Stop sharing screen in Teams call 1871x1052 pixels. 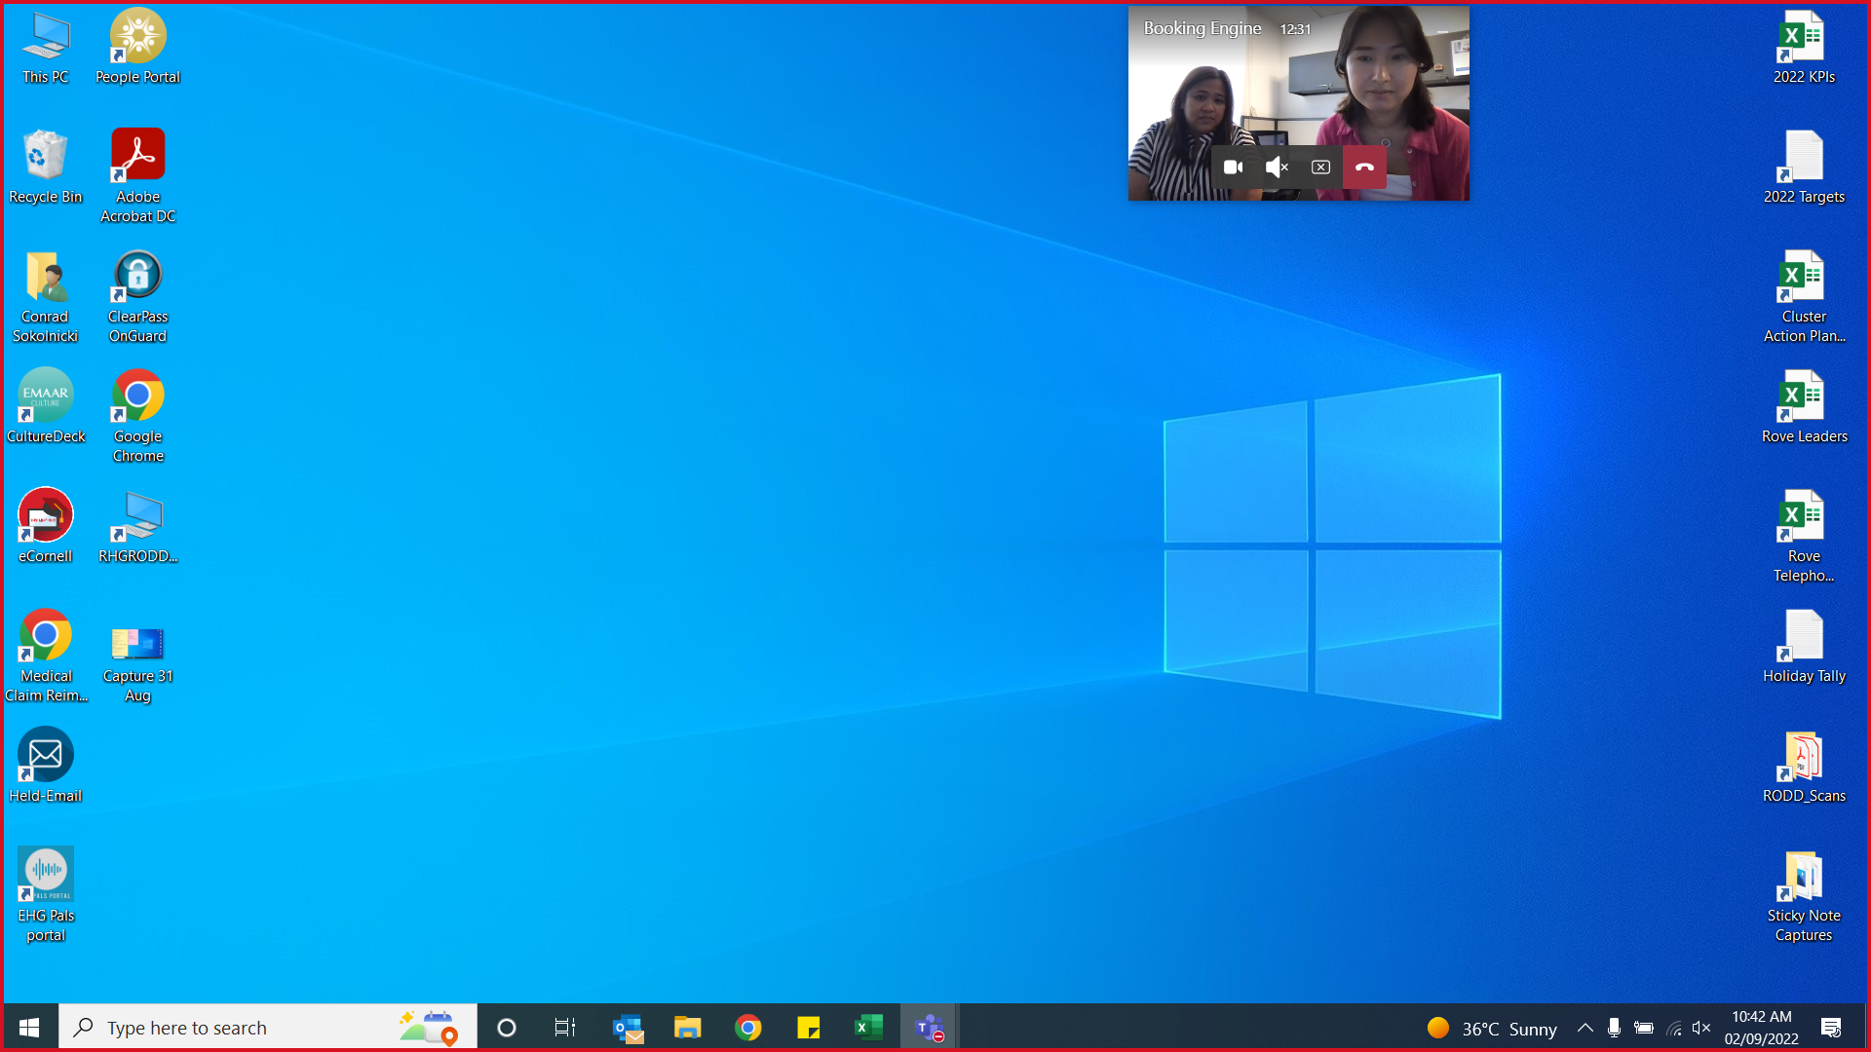pyautogui.click(x=1320, y=168)
